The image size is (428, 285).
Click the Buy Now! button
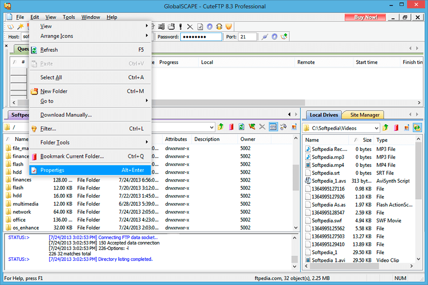coord(366,17)
